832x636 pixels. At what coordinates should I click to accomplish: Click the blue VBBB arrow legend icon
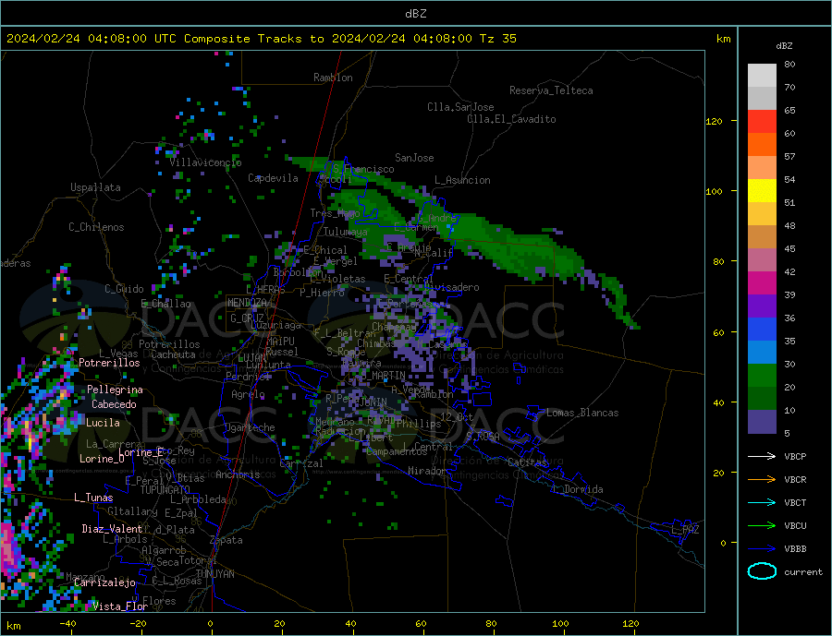[762, 548]
